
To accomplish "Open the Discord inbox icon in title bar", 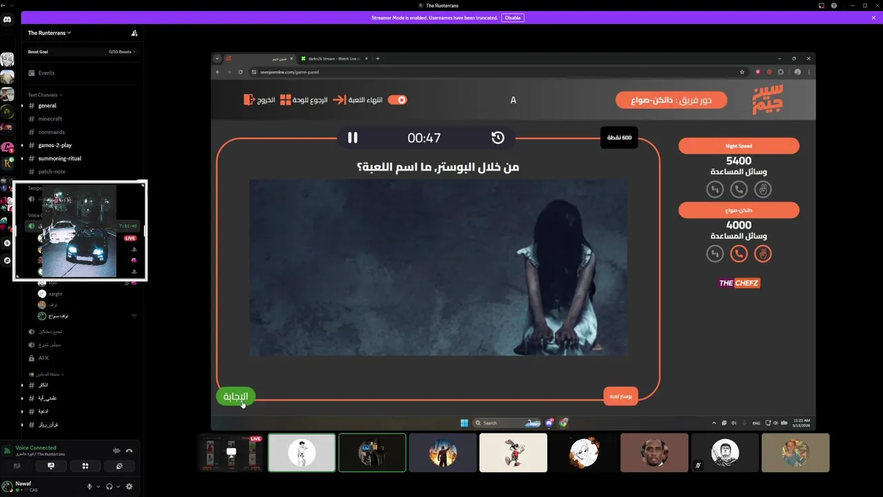I will 822,6.
